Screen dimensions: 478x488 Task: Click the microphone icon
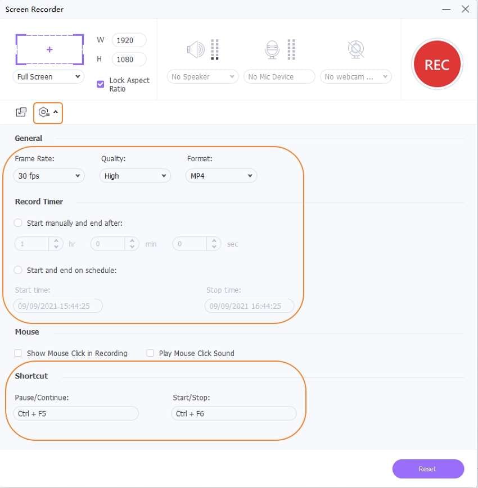272,50
